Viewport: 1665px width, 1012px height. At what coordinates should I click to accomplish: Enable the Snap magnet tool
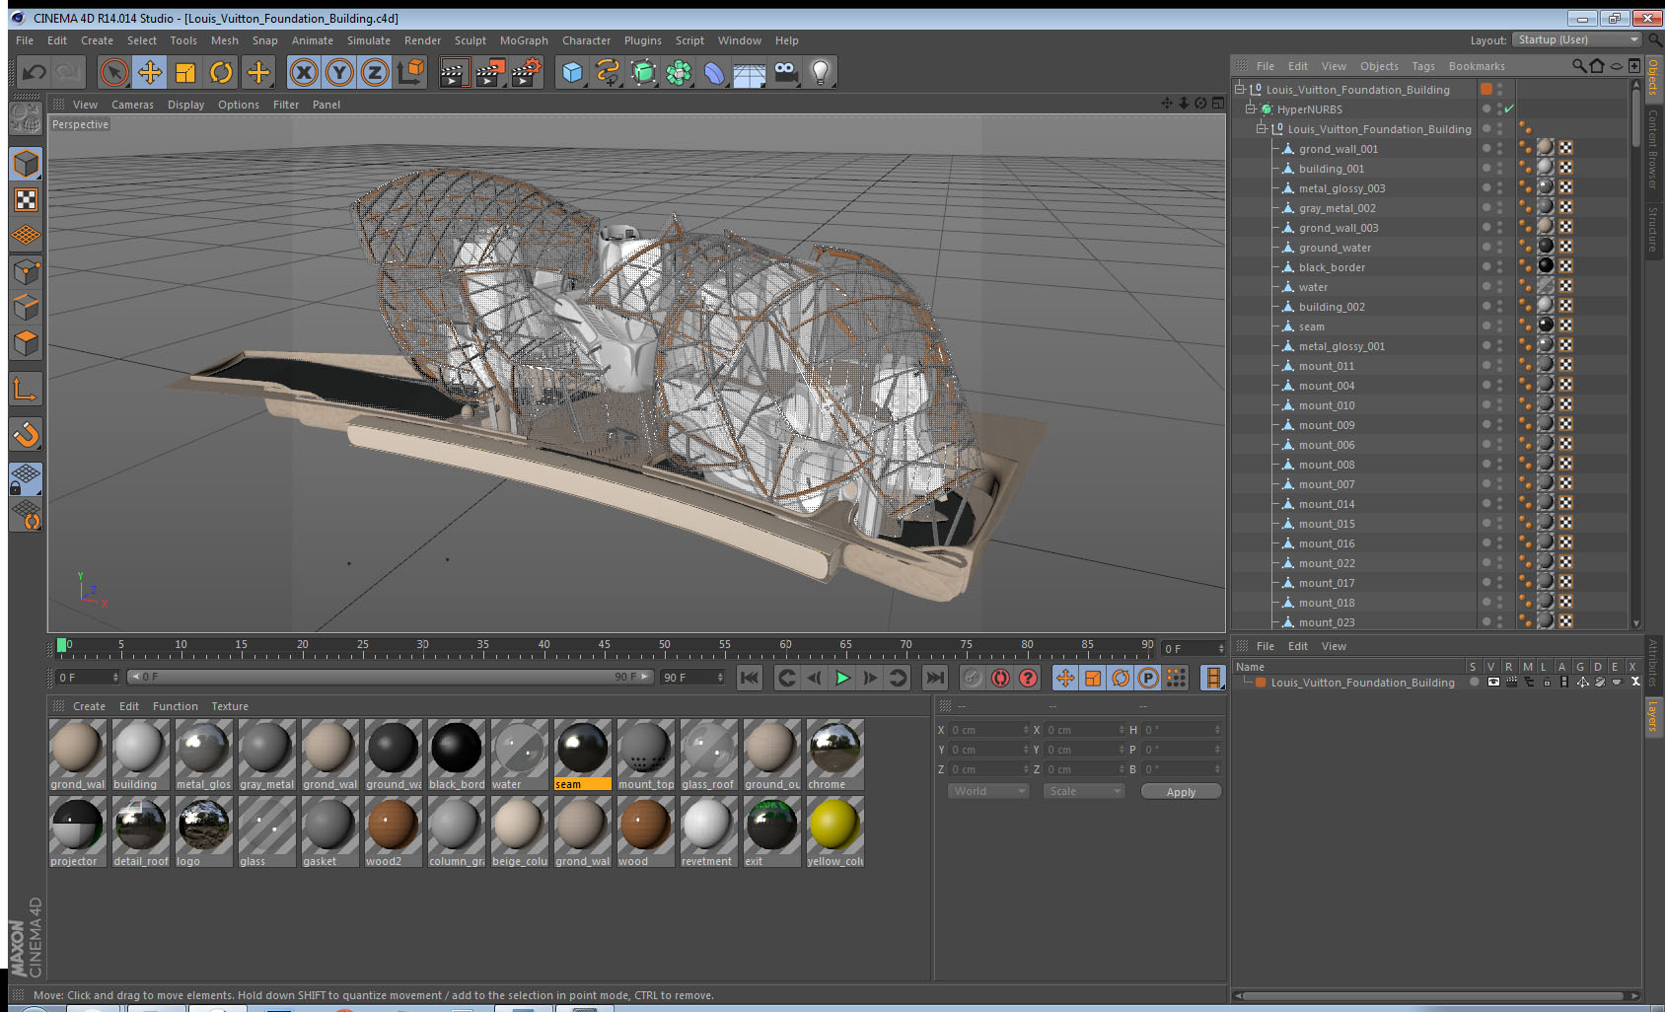(26, 434)
